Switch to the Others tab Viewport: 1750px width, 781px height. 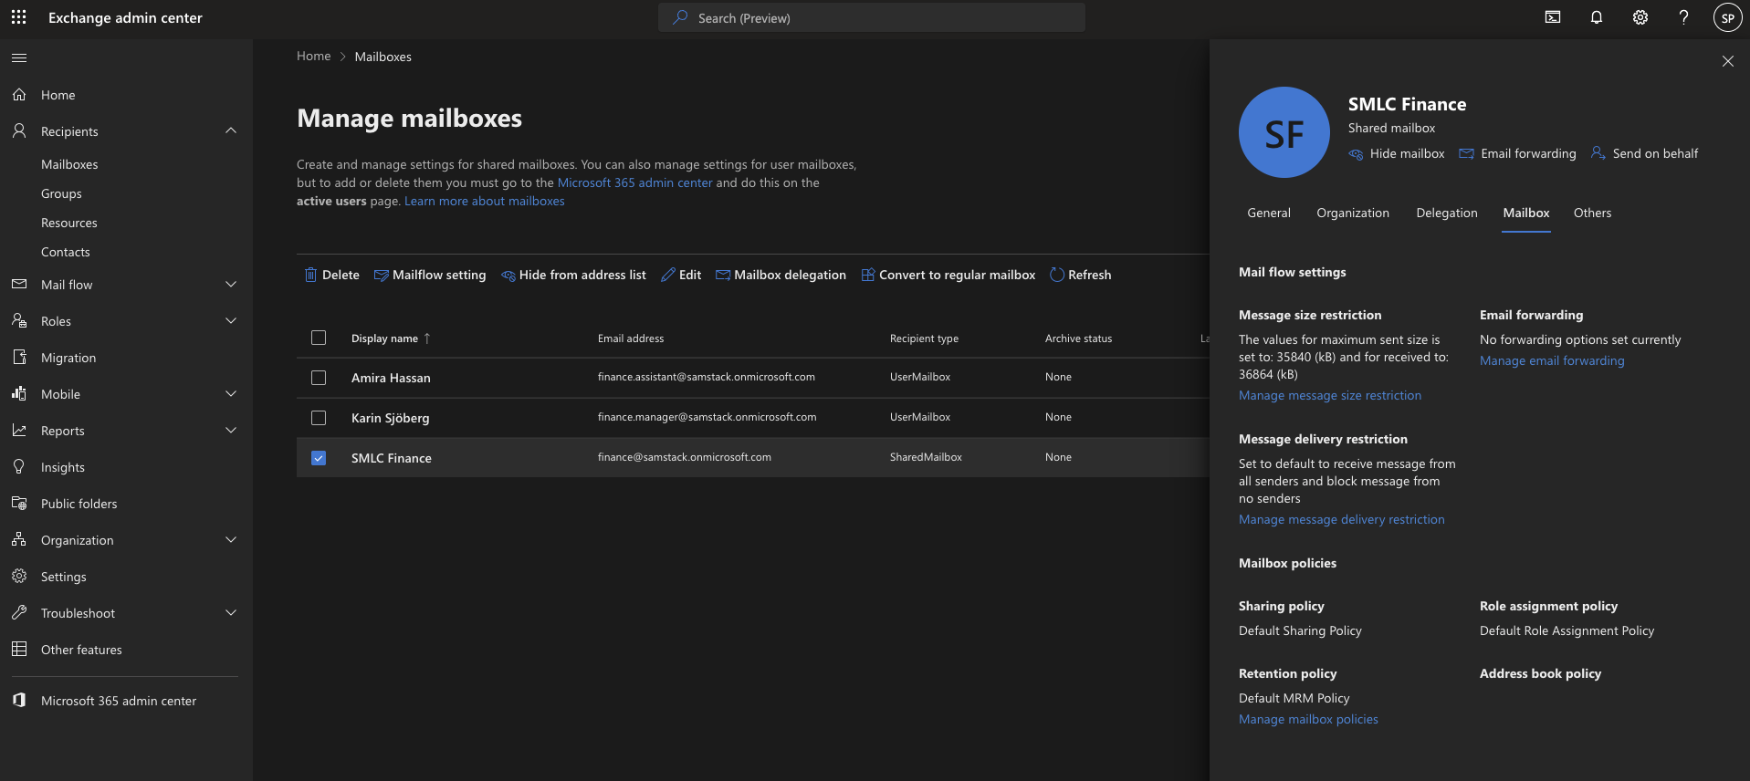pos(1592,213)
